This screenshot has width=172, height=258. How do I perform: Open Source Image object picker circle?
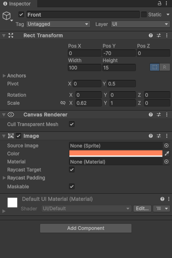[x=166, y=145]
